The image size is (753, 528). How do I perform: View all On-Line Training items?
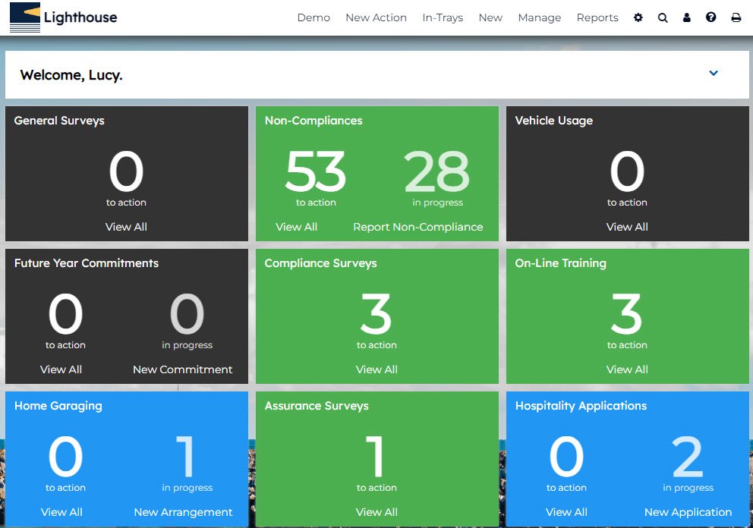pos(627,369)
